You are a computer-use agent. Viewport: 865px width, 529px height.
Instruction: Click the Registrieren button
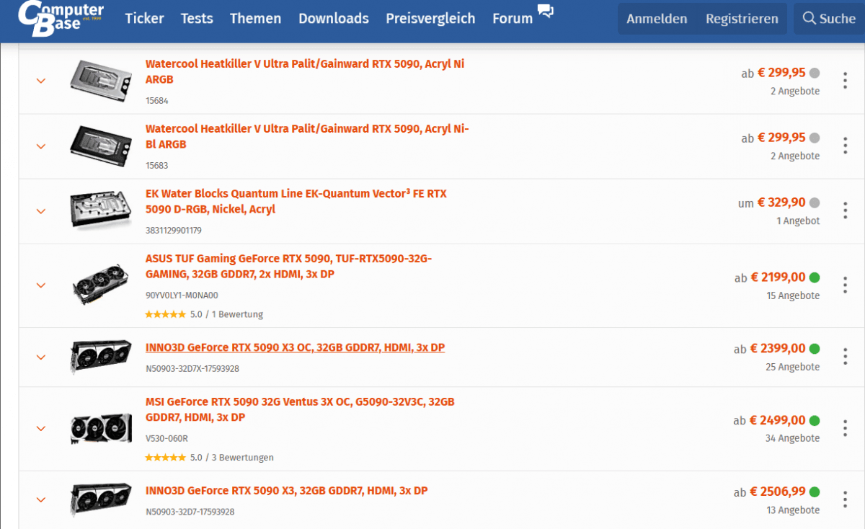coord(742,19)
